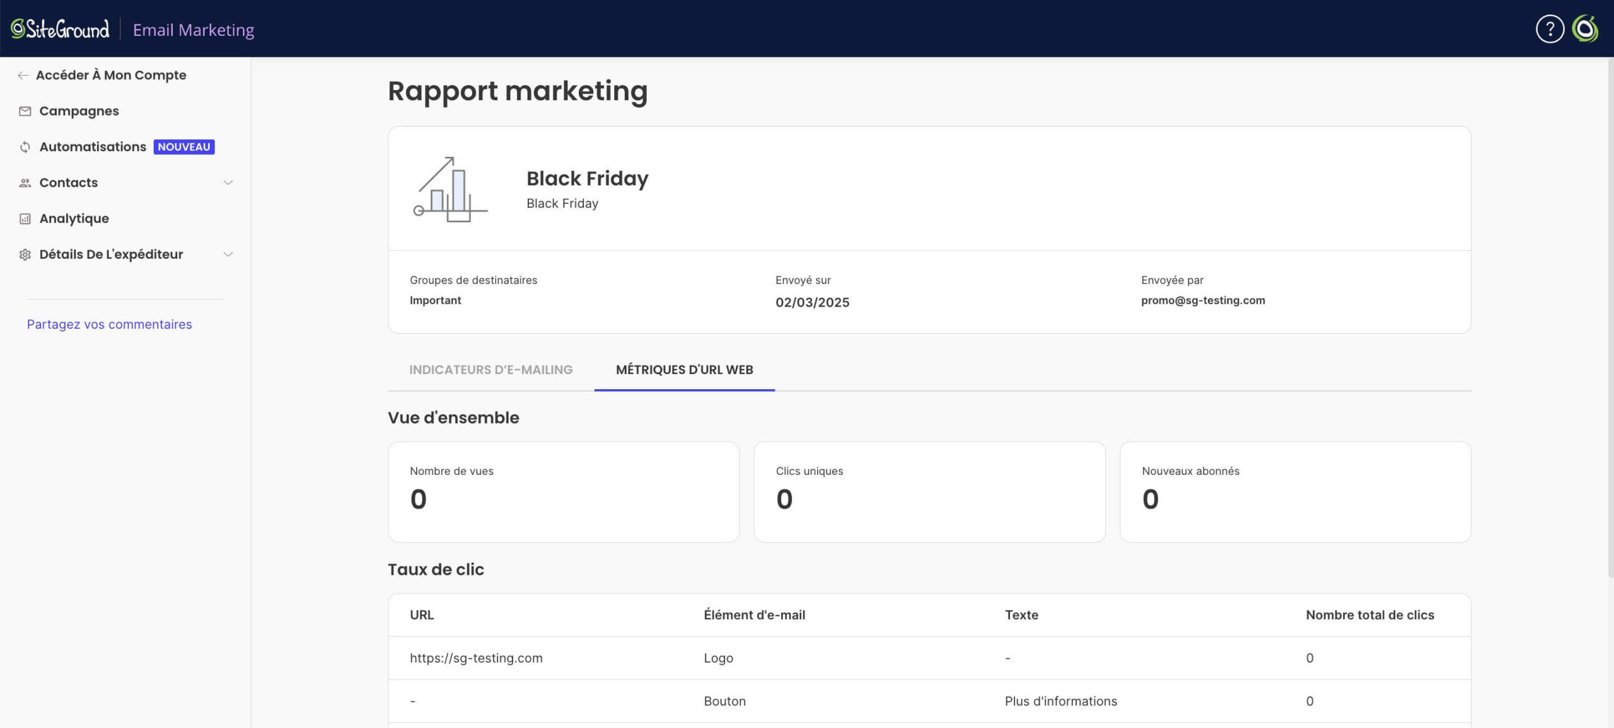Open Campagnes in the sidebar
Viewport: 1614px width, 728px height.
pyautogui.click(x=79, y=111)
